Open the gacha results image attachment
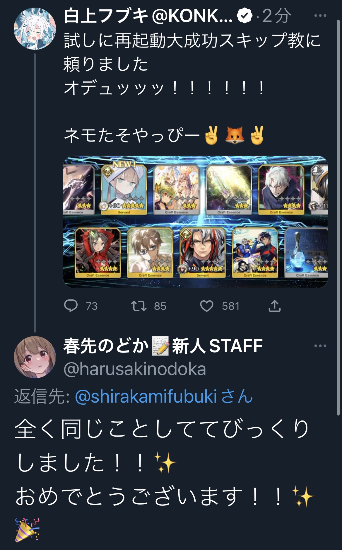 point(196,222)
